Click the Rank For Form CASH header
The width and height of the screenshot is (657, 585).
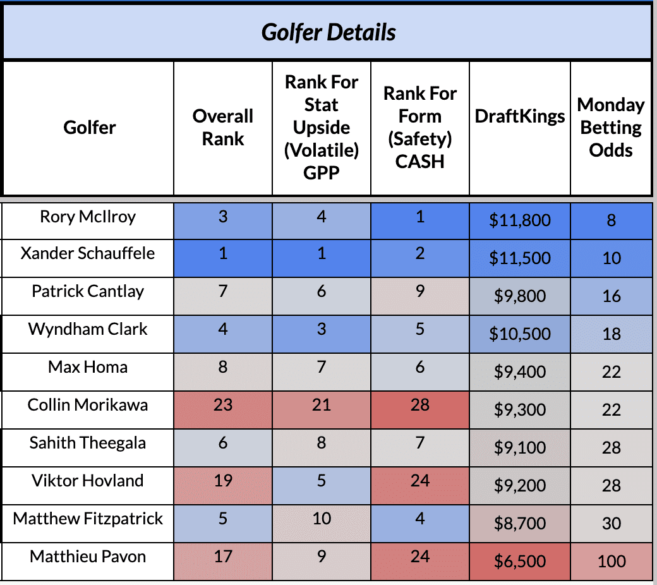tap(420, 128)
